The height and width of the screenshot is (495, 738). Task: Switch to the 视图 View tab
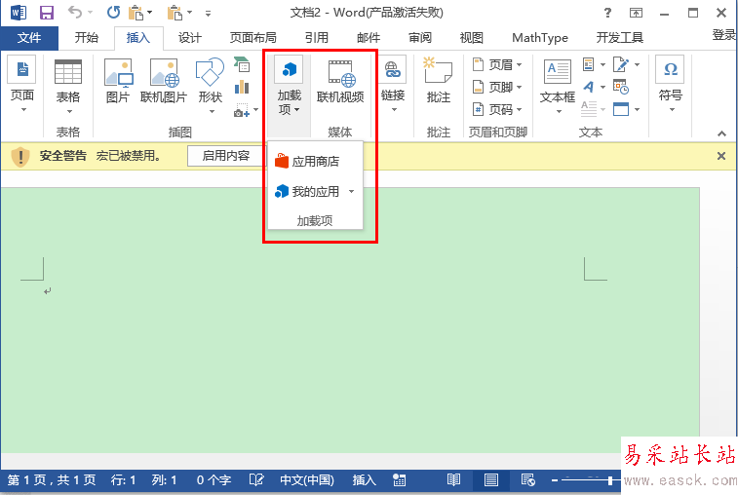coord(472,38)
